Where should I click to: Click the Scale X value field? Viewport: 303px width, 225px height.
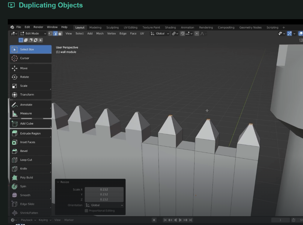[x=104, y=189]
